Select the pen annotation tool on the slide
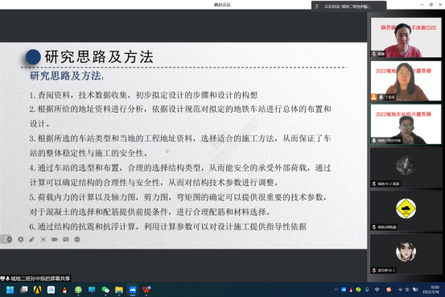 (32, 239)
